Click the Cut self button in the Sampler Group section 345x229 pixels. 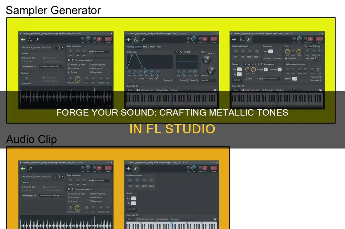237,80
